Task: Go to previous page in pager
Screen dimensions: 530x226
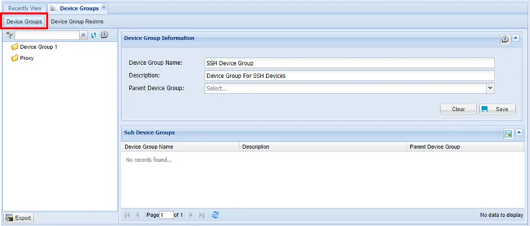Action: [137, 215]
